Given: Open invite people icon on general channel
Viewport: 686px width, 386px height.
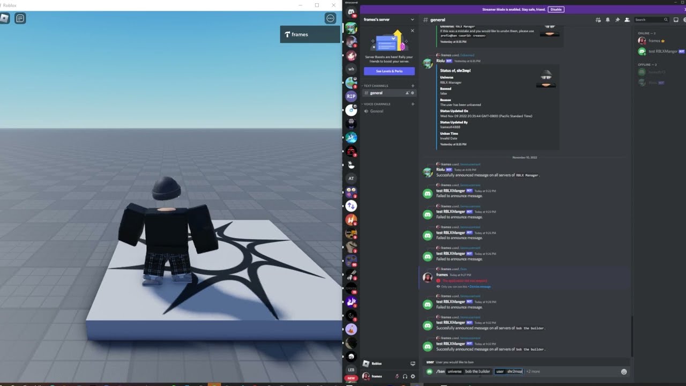Looking at the screenshot, I should coord(407,93).
